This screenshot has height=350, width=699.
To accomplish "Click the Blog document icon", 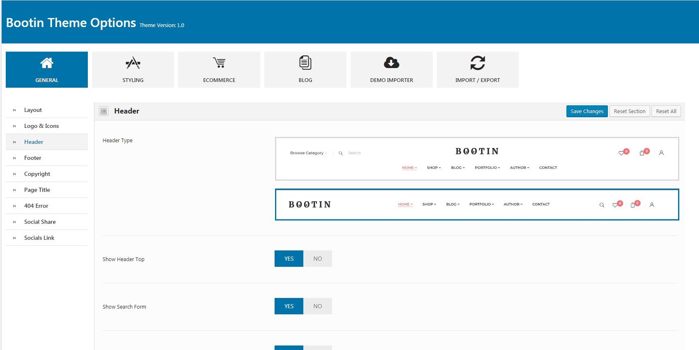I will pyautogui.click(x=305, y=63).
